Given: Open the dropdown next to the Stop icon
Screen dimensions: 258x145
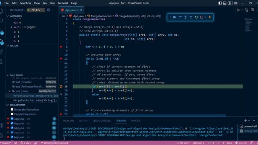Looking at the screenshot, I should coord(205,17).
